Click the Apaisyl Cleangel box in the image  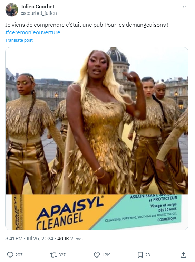pos(97,212)
